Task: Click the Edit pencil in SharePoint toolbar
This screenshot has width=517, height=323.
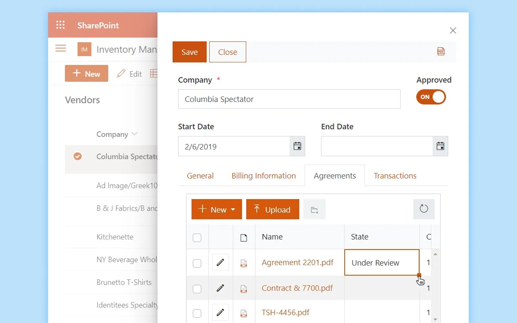Action: pyautogui.click(x=121, y=74)
